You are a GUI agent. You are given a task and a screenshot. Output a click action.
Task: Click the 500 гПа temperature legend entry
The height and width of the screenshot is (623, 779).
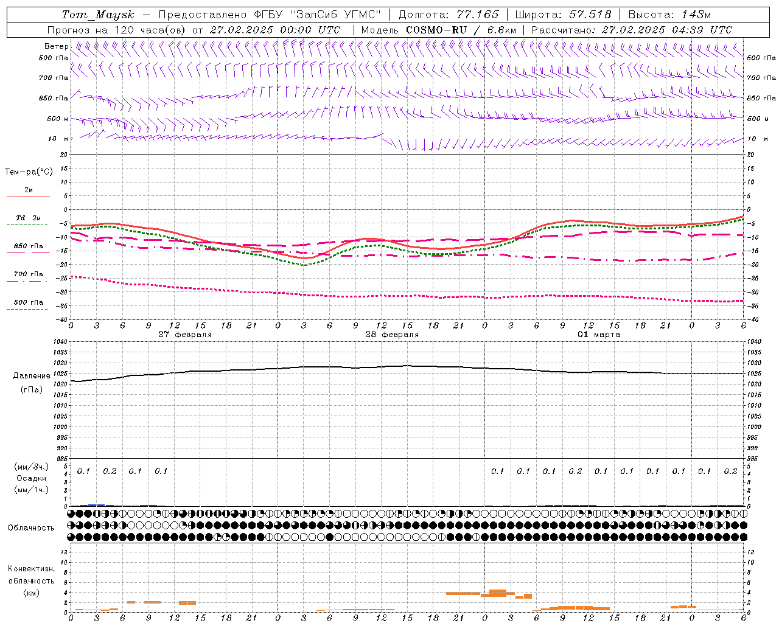pos(29,302)
